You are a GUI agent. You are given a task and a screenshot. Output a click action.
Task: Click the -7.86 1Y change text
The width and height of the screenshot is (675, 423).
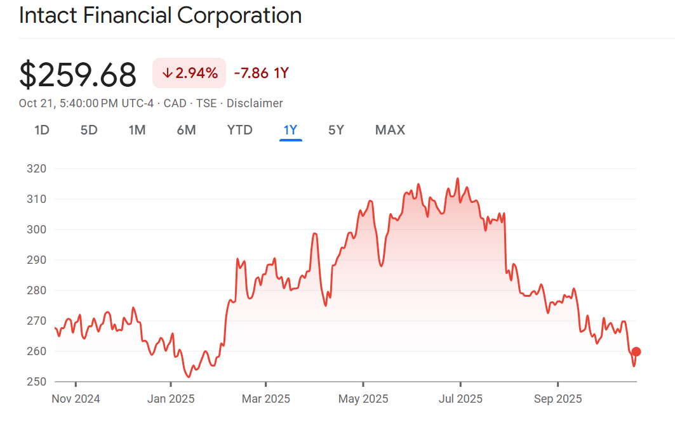(x=261, y=73)
